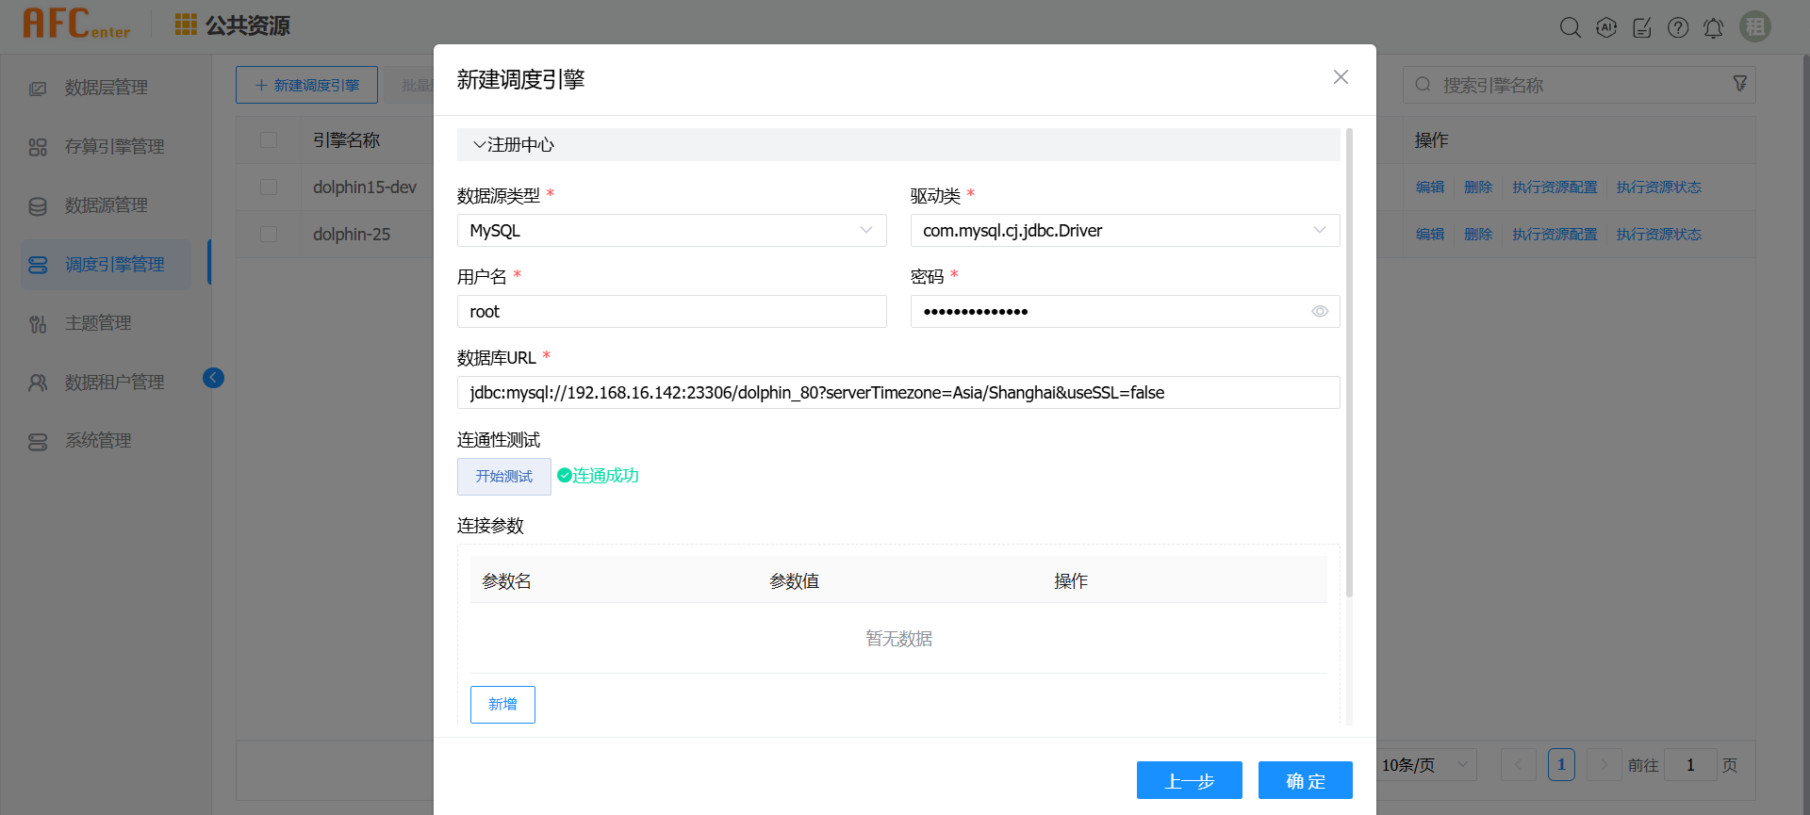The width and height of the screenshot is (1810, 815).
Task: Click the 开始测试 button
Action: 503,477
